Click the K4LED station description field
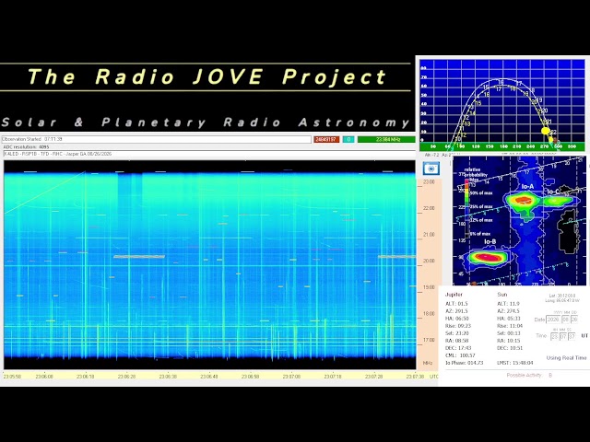The height and width of the screenshot is (442, 590). [x=209, y=154]
